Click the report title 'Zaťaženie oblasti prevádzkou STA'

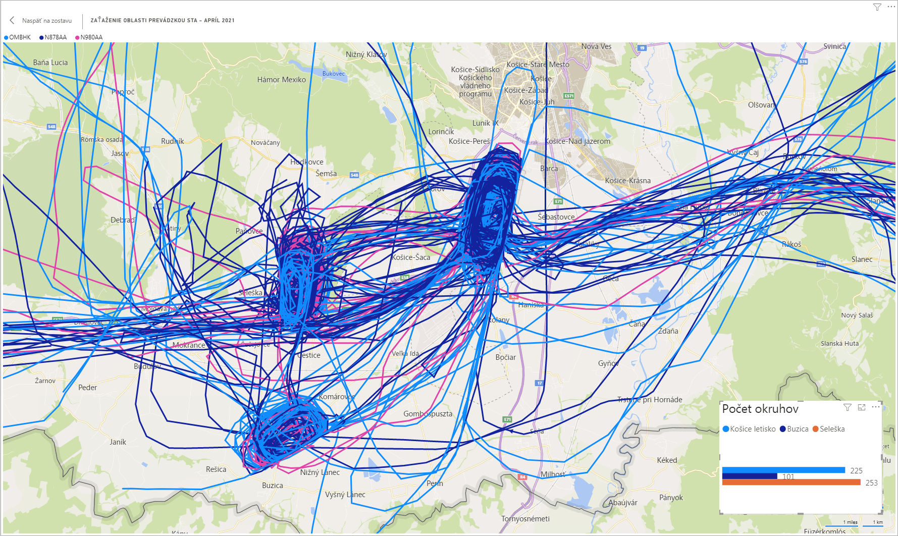(x=162, y=21)
